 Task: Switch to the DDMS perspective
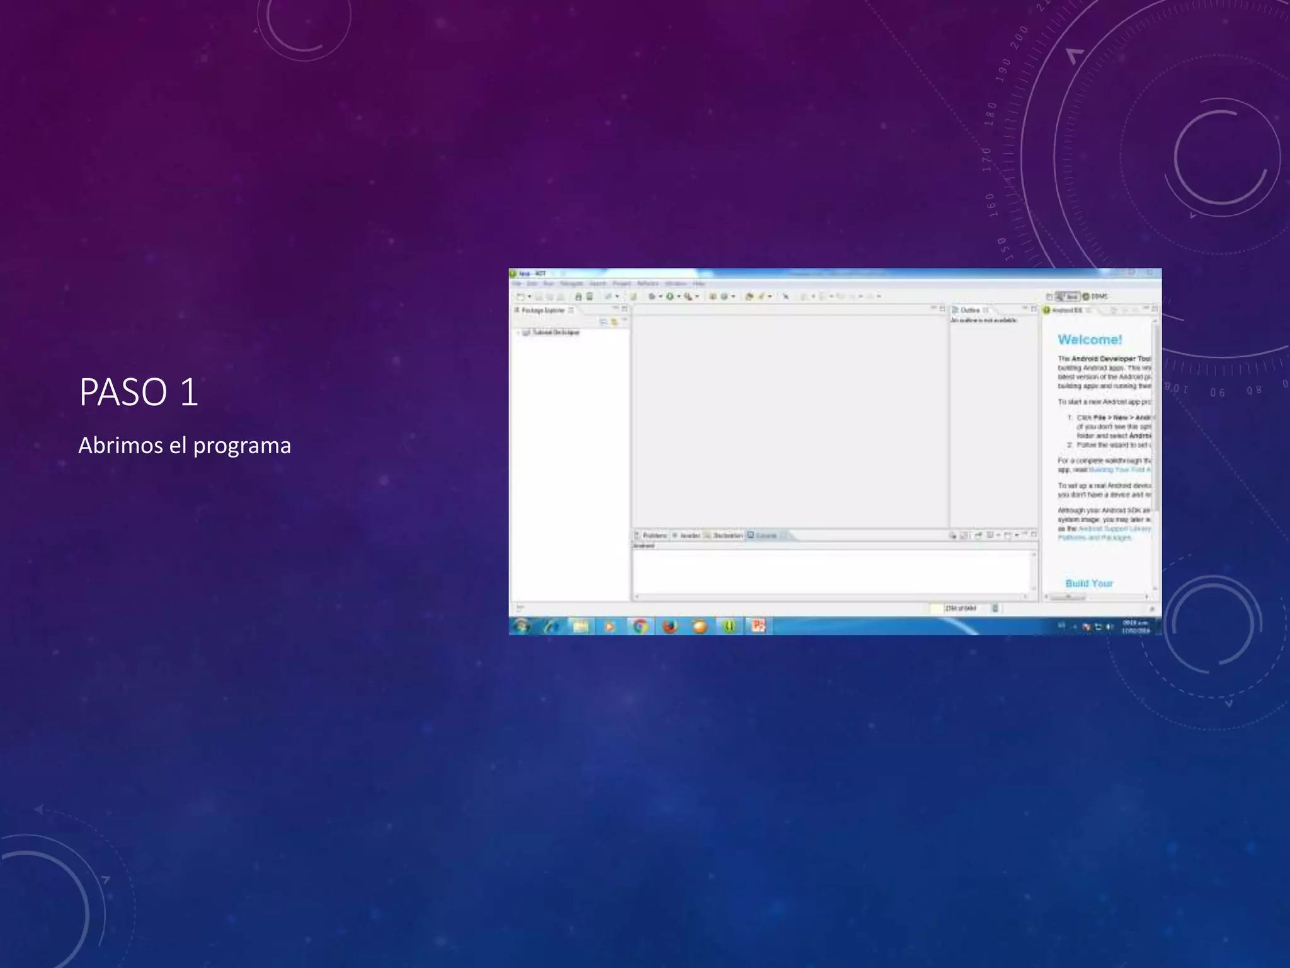[1095, 296]
